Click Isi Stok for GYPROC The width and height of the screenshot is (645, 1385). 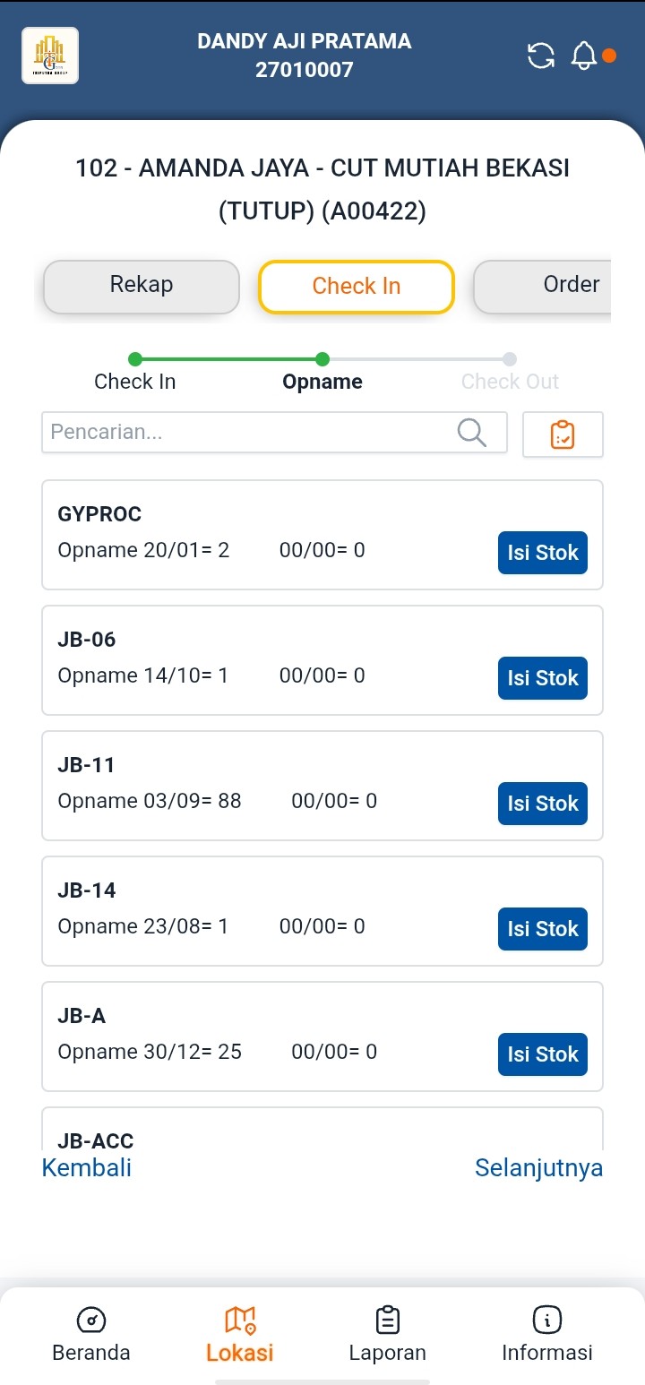click(x=543, y=553)
